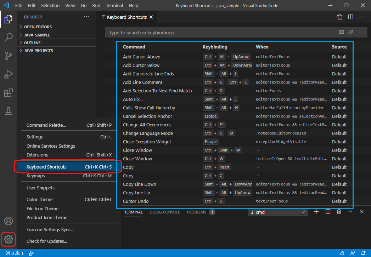Select Keyboard Shortcuts menu entry
The height and width of the screenshot is (257, 371).
coord(69,167)
